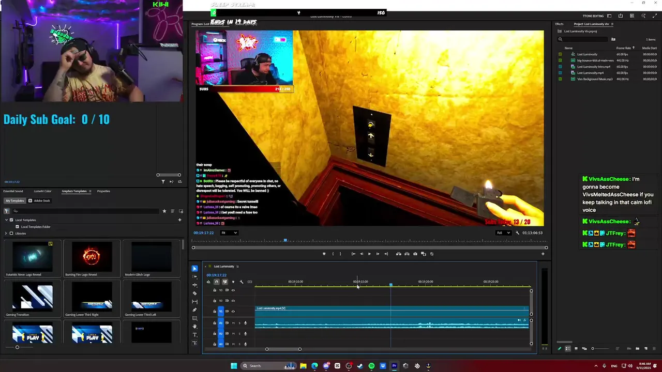Solo audio track A2
662x372 pixels.
[239, 333]
